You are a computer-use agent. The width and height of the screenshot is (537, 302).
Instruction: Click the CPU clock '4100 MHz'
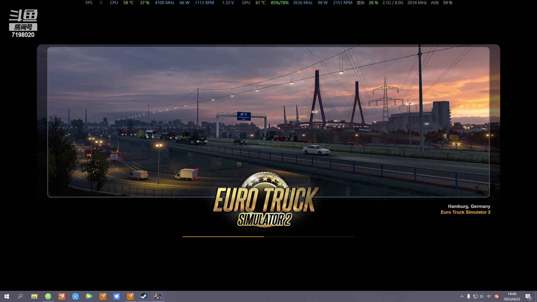pos(164,3)
